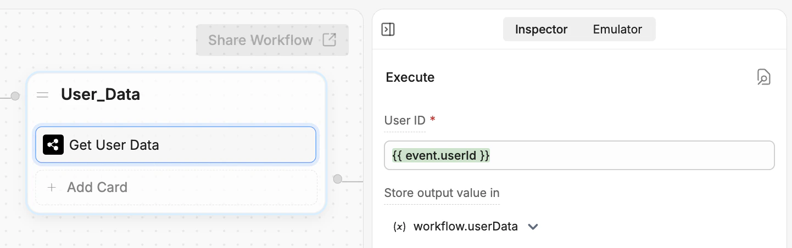This screenshot has height=248, width=792.
Task: Click the User_Data node output connector
Action: tap(337, 179)
